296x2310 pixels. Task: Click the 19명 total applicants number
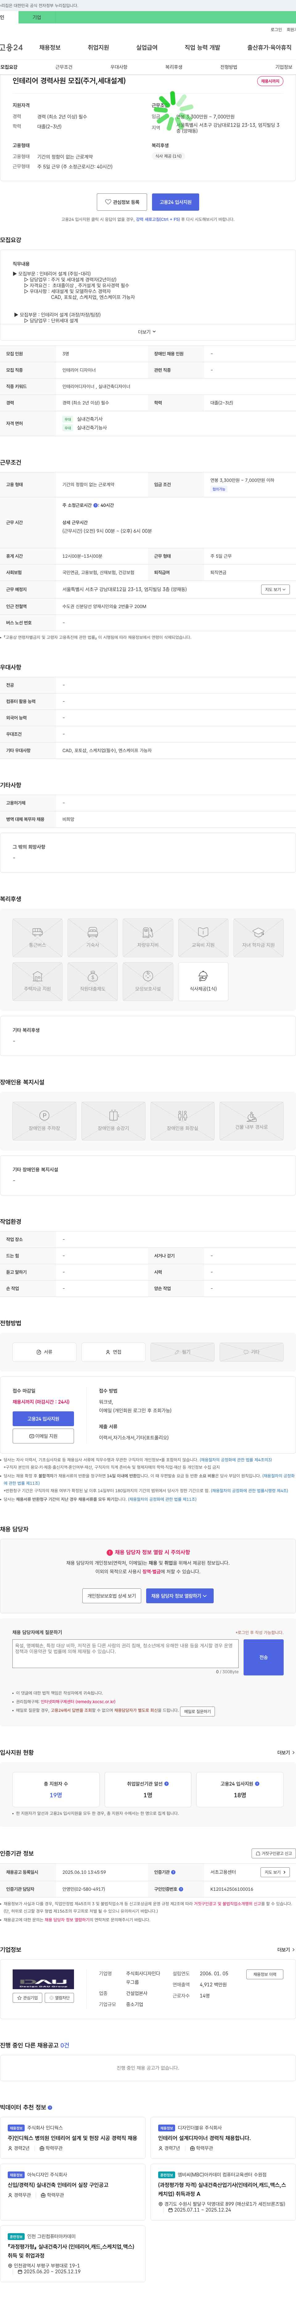coord(55,1795)
